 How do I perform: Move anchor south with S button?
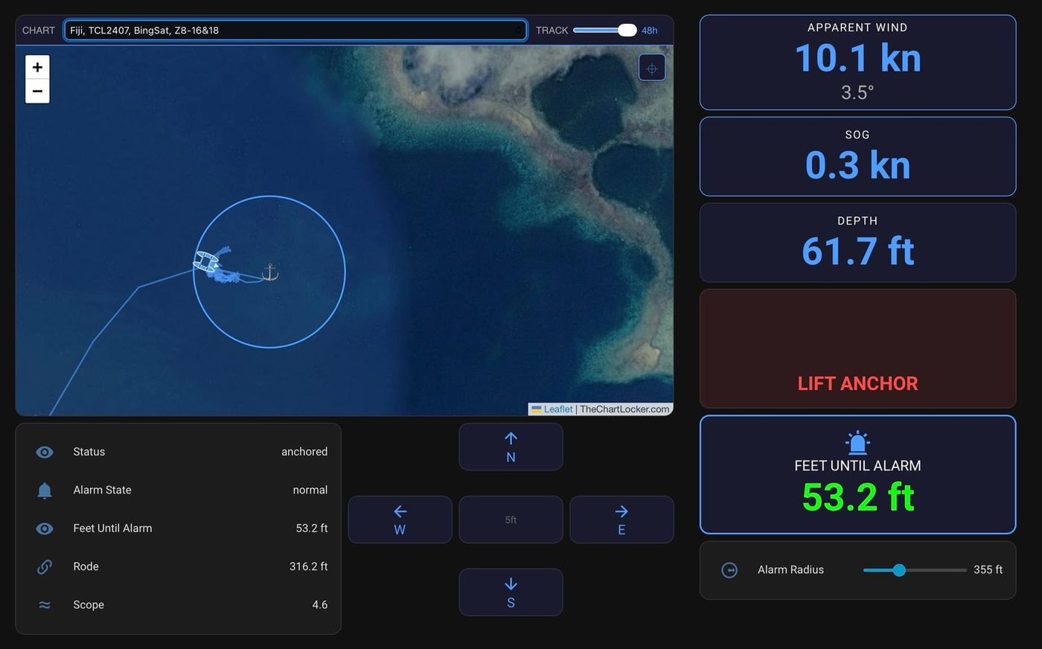click(x=511, y=592)
